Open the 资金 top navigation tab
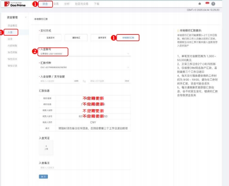The image size is (229, 186). [x=45, y=4]
